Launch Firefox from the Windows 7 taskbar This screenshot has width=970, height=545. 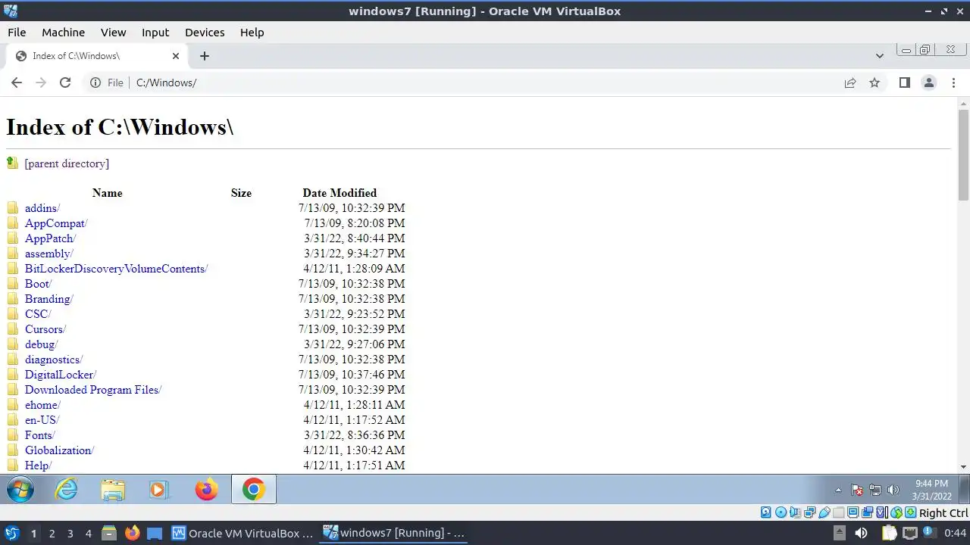click(x=205, y=490)
